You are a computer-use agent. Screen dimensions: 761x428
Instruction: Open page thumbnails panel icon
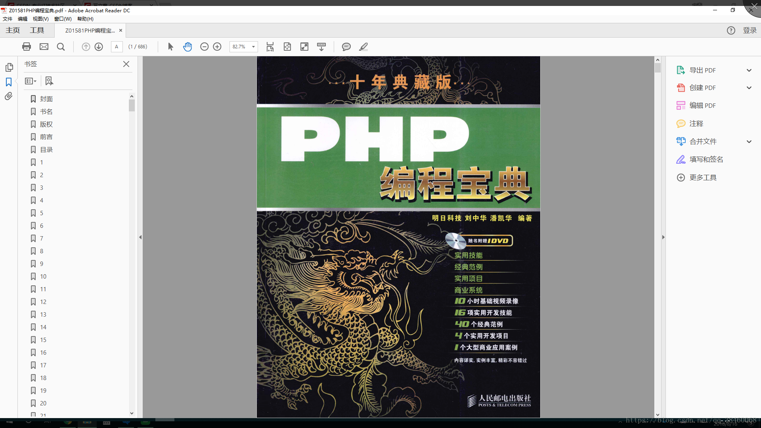pyautogui.click(x=9, y=67)
